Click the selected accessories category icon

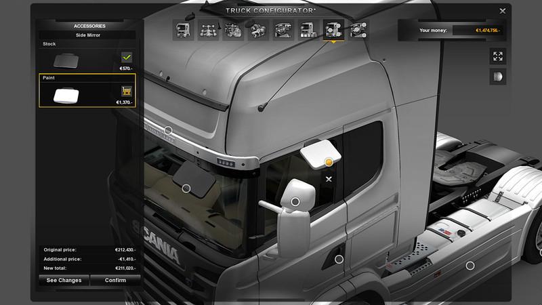point(333,30)
